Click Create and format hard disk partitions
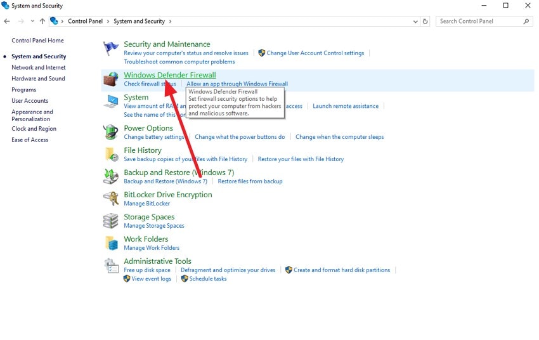 [x=342, y=270]
